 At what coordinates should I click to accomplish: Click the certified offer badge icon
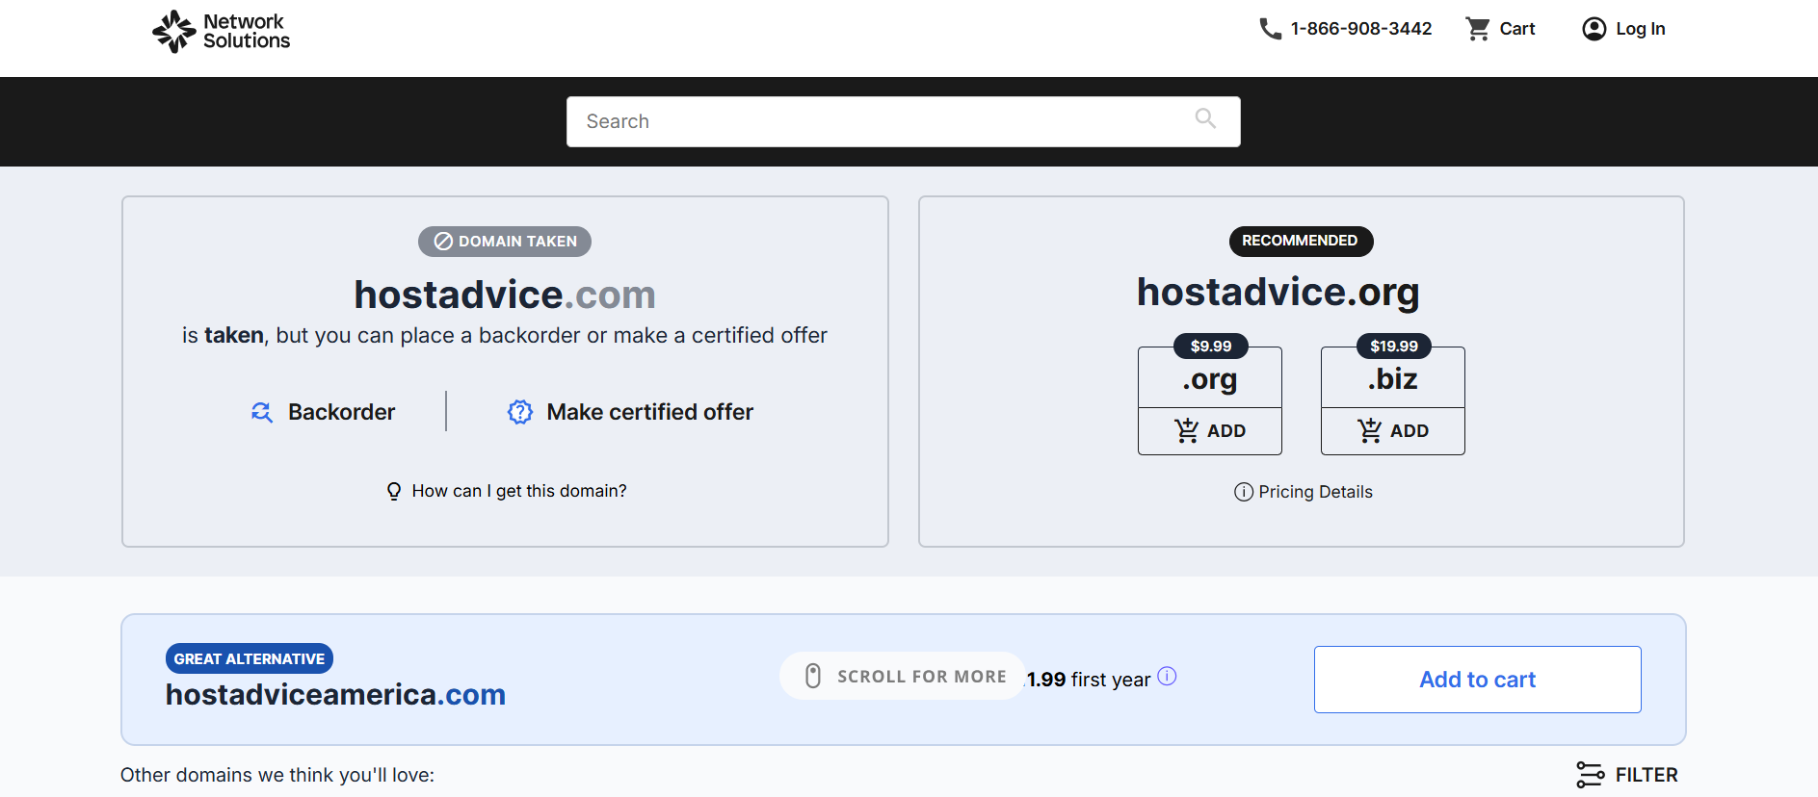[520, 412]
